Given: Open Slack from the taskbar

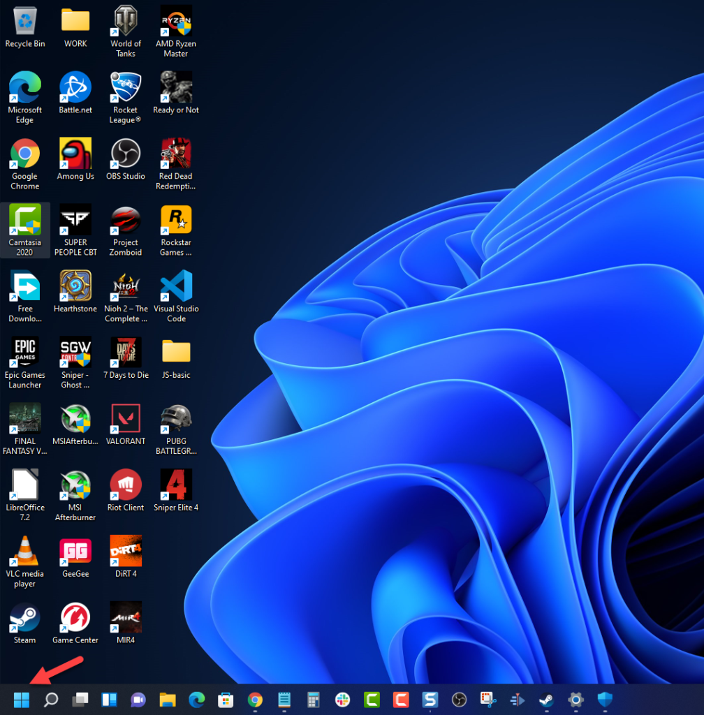Looking at the screenshot, I should point(342,699).
